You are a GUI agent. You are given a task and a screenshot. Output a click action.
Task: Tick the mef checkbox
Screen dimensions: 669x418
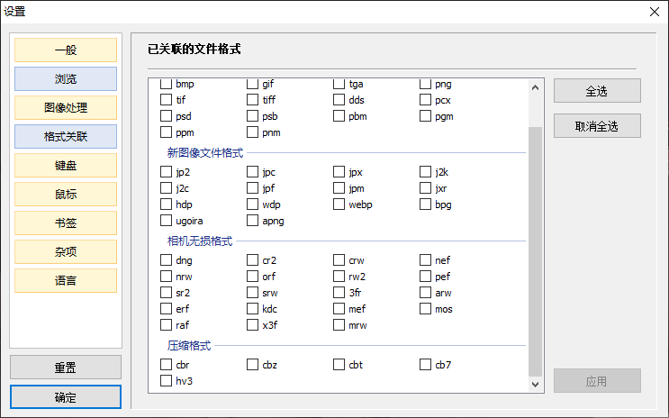point(339,309)
